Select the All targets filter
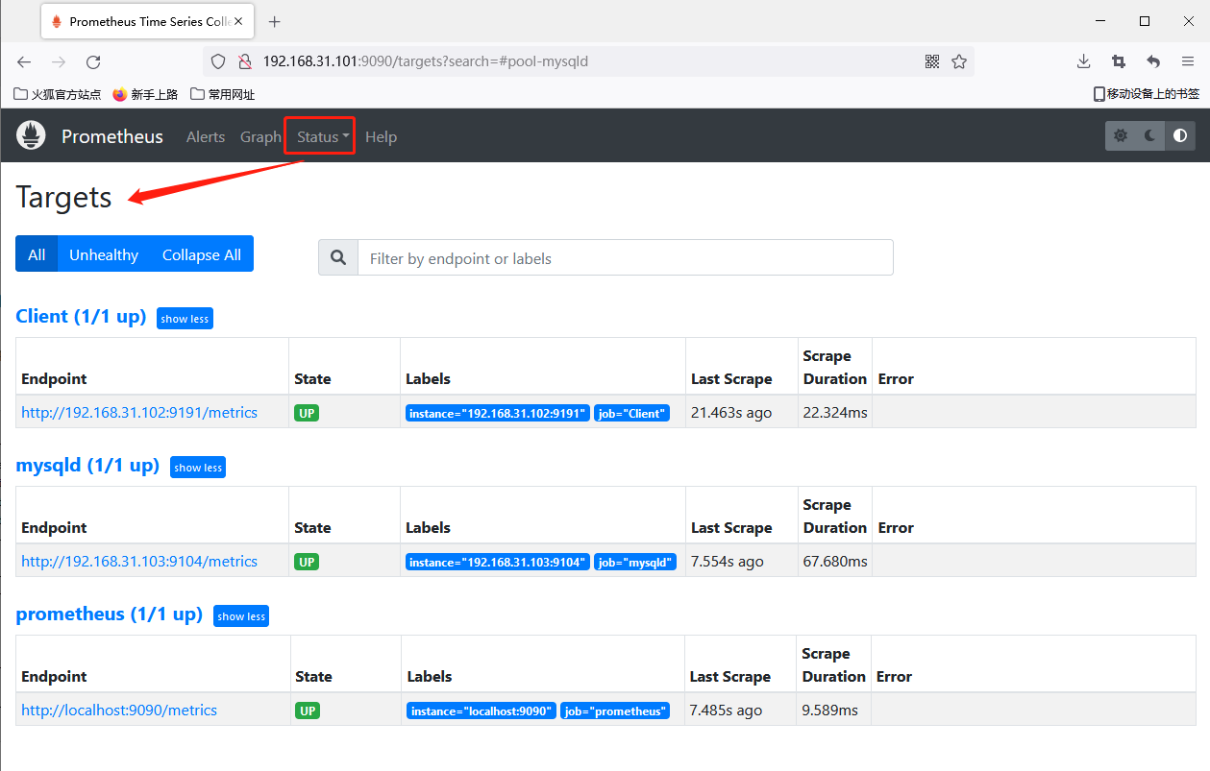1210x771 pixels. coord(37,254)
